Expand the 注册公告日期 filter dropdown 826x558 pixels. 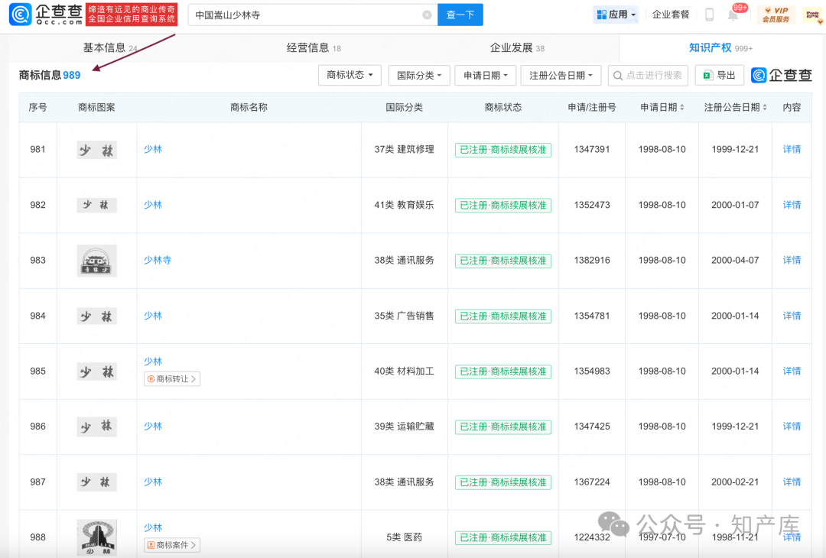pyautogui.click(x=561, y=75)
